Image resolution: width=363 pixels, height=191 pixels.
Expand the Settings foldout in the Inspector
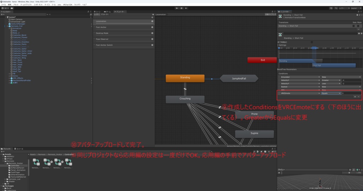278,45
